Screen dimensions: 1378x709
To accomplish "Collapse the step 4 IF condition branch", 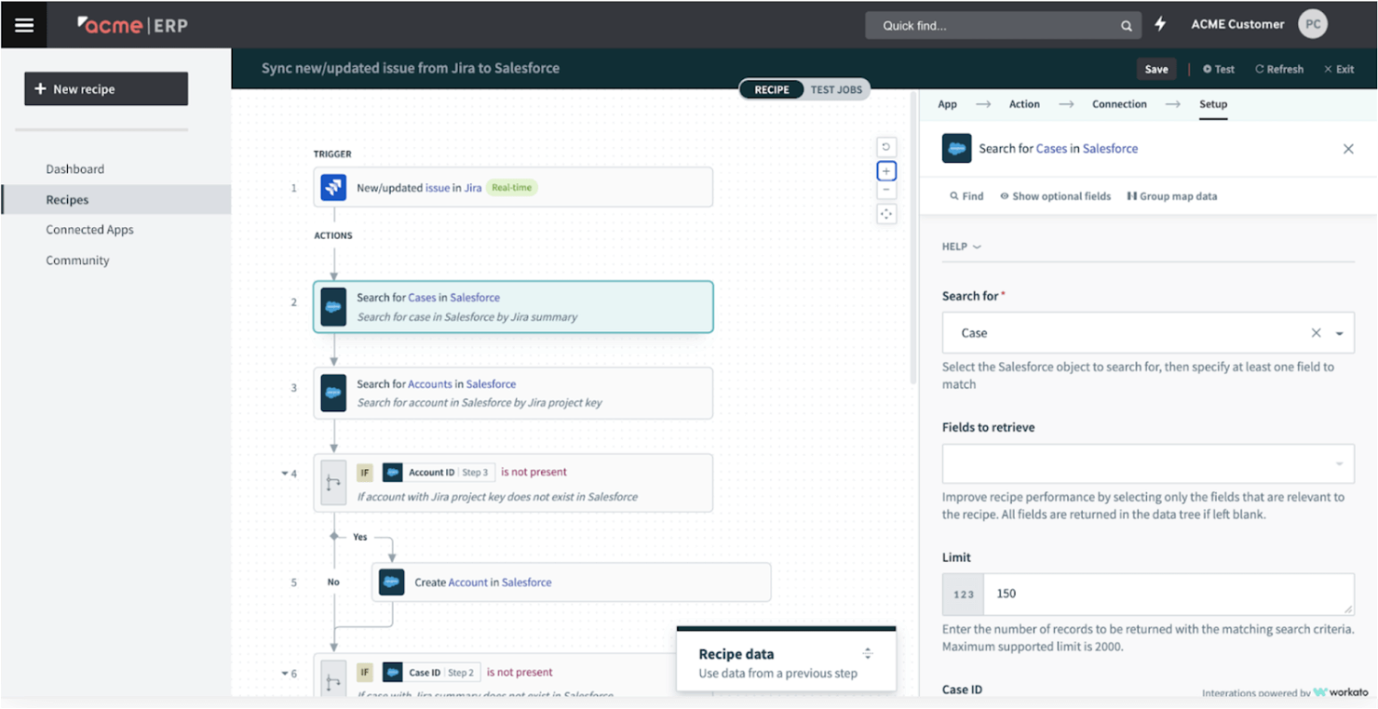I will point(285,473).
